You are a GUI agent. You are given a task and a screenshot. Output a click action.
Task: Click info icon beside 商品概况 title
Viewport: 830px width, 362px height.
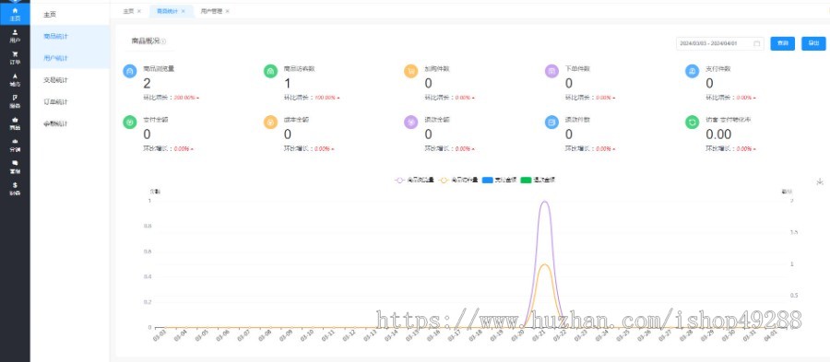(163, 41)
